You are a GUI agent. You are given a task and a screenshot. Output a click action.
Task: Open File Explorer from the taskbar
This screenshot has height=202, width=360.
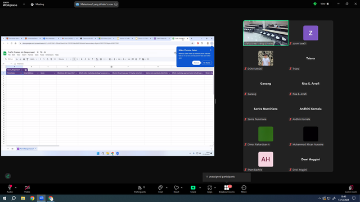[x=23, y=198]
